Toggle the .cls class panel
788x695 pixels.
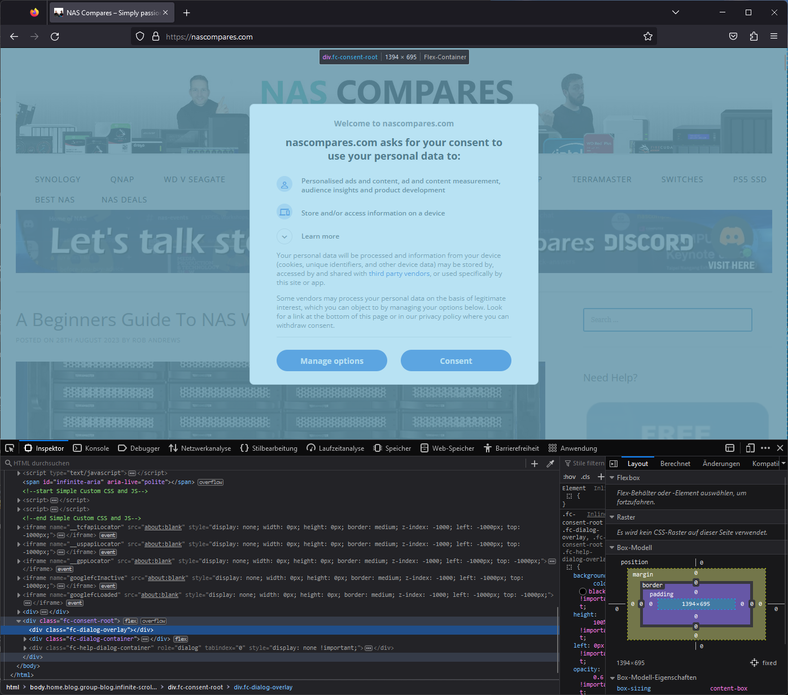tap(585, 477)
